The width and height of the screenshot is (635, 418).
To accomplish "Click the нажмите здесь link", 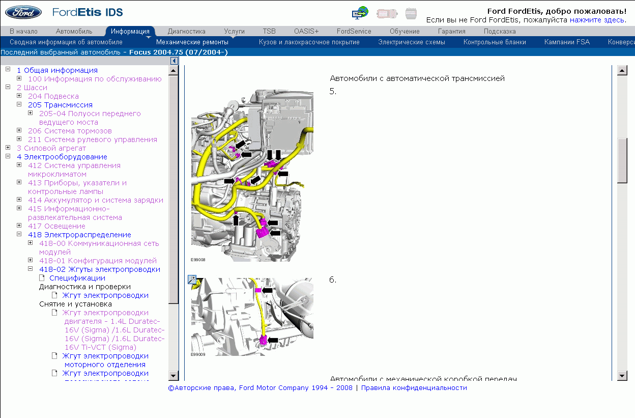I will (597, 20).
